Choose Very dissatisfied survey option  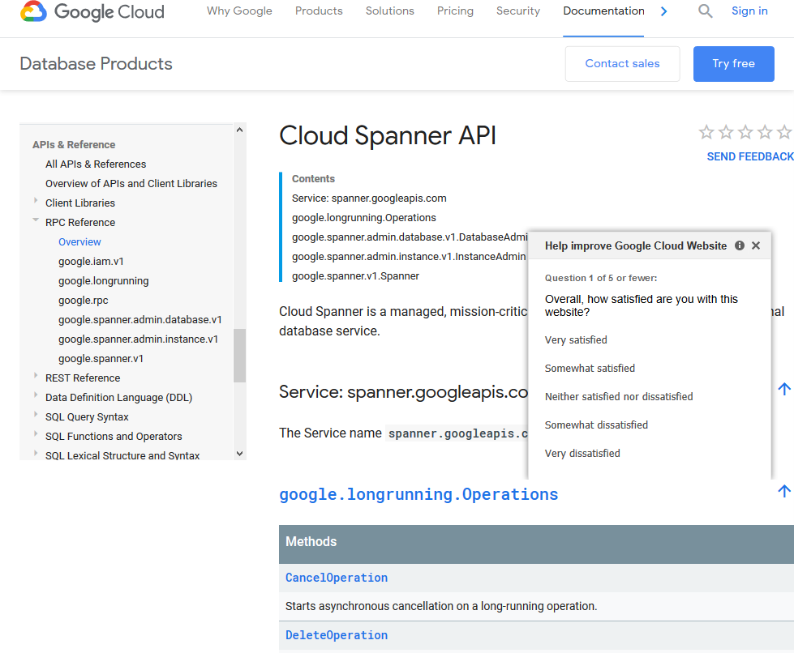coord(582,453)
